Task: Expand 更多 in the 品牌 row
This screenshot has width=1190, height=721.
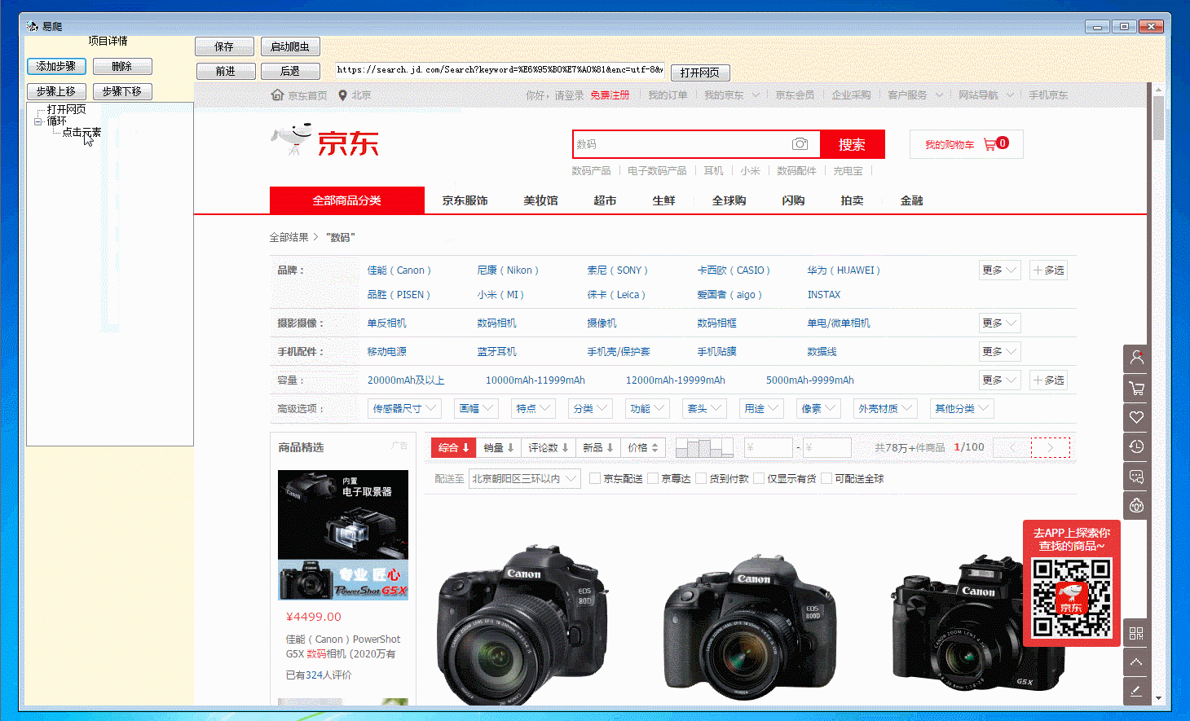Action: click(x=1000, y=270)
